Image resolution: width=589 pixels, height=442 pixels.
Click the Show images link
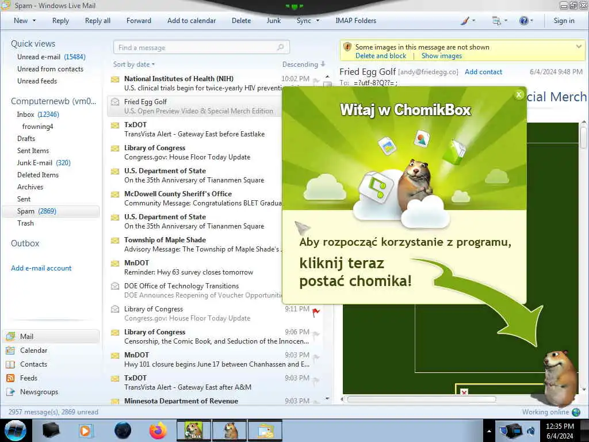tap(442, 56)
